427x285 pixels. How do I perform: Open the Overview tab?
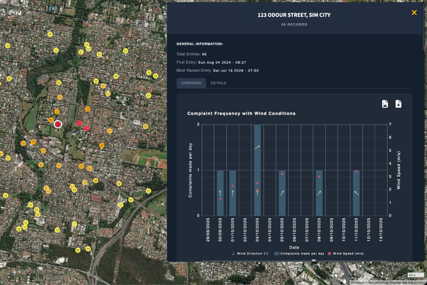(191, 83)
